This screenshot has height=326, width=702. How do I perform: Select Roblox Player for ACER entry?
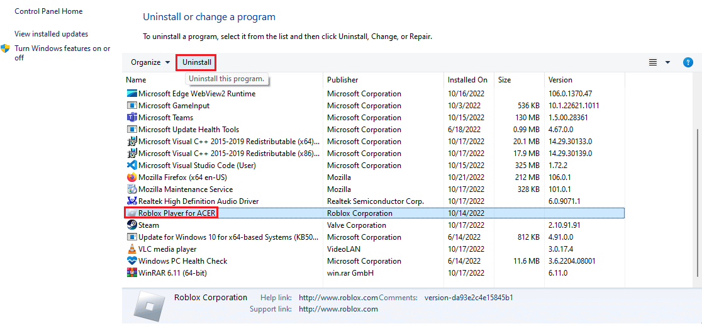tap(177, 213)
